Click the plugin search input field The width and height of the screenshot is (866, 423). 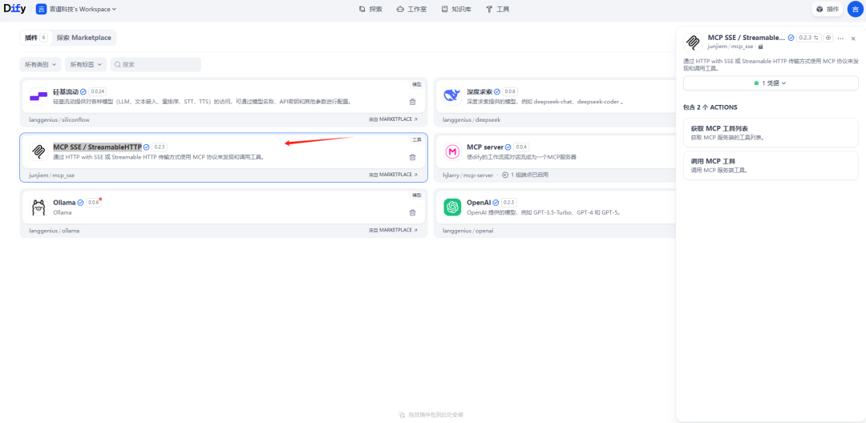click(156, 64)
